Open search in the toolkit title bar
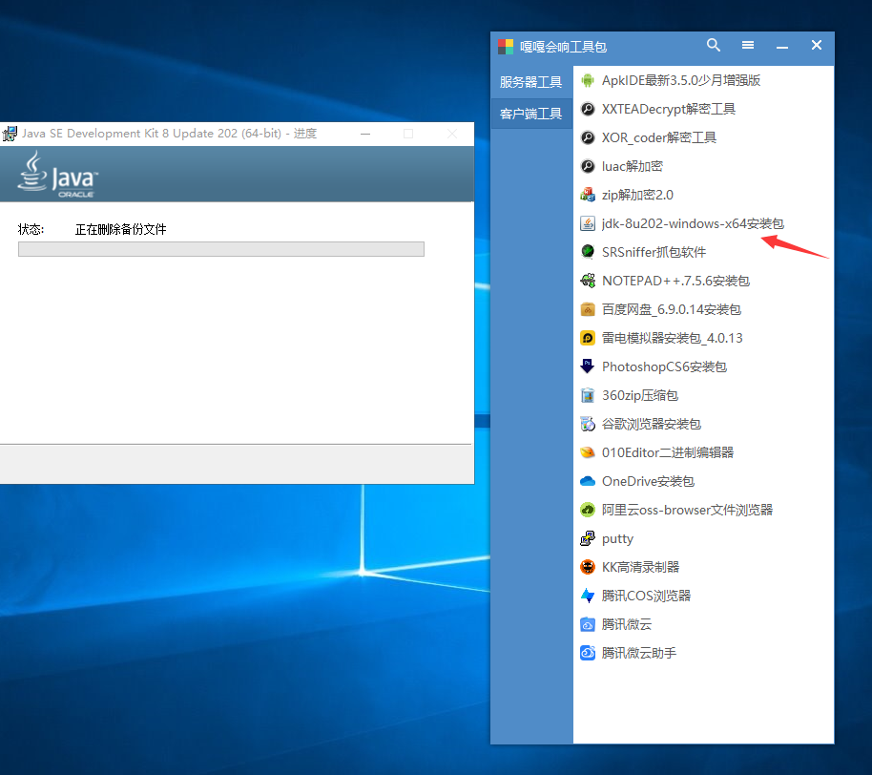This screenshot has height=775, width=872. click(x=714, y=45)
